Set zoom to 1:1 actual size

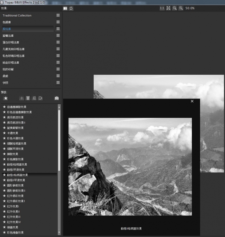[162, 8]
